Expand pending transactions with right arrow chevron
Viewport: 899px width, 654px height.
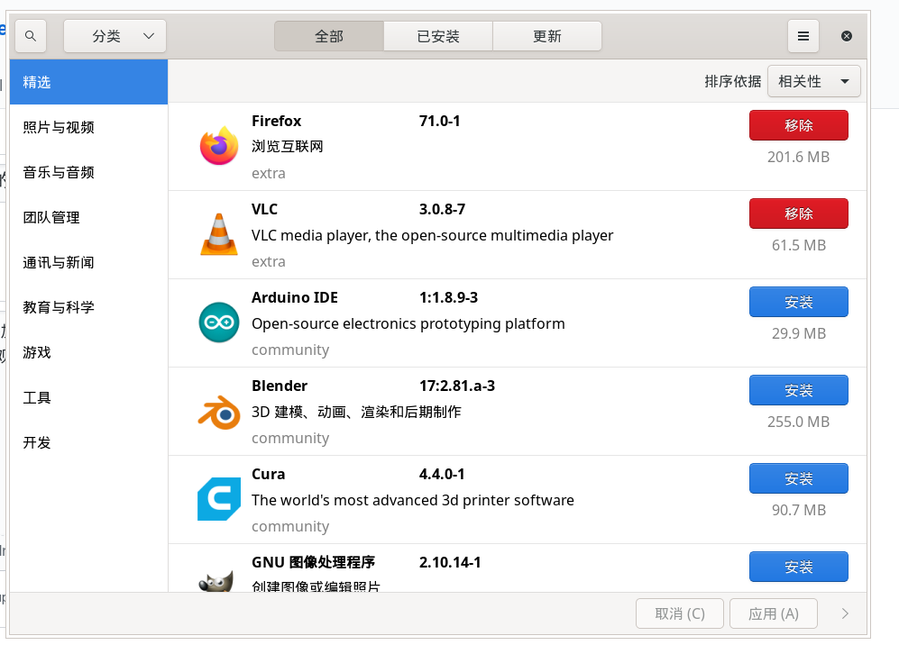pyautogui.click(x=844, y=613)
